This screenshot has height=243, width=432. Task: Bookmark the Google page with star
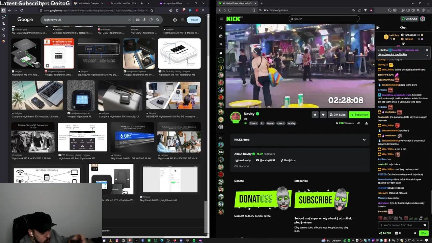pos(152,10)
